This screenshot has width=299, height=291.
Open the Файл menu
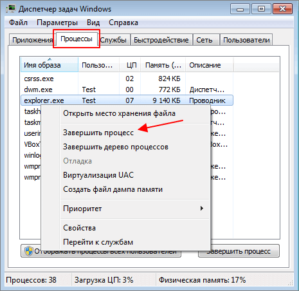(18, 23)
